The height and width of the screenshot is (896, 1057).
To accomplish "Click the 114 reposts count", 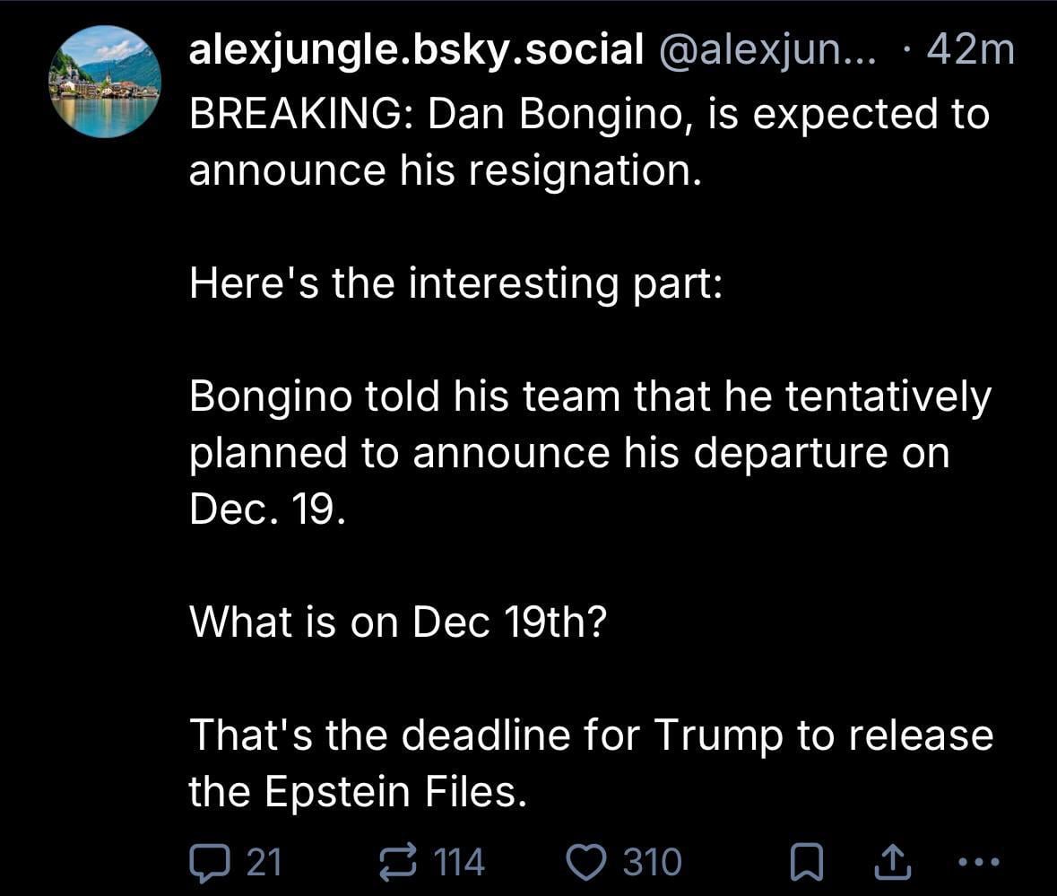I will coord(459,862).
